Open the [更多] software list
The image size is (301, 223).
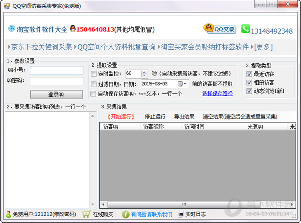click(x=264, y=47)
